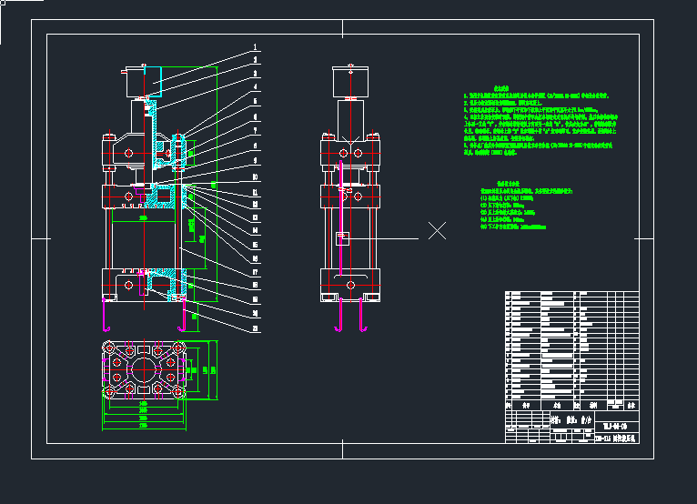Viewport: 697px width, 504px height.
Task: Click part callout number 10
Action: pyautogui.click(x=256, y=176)
